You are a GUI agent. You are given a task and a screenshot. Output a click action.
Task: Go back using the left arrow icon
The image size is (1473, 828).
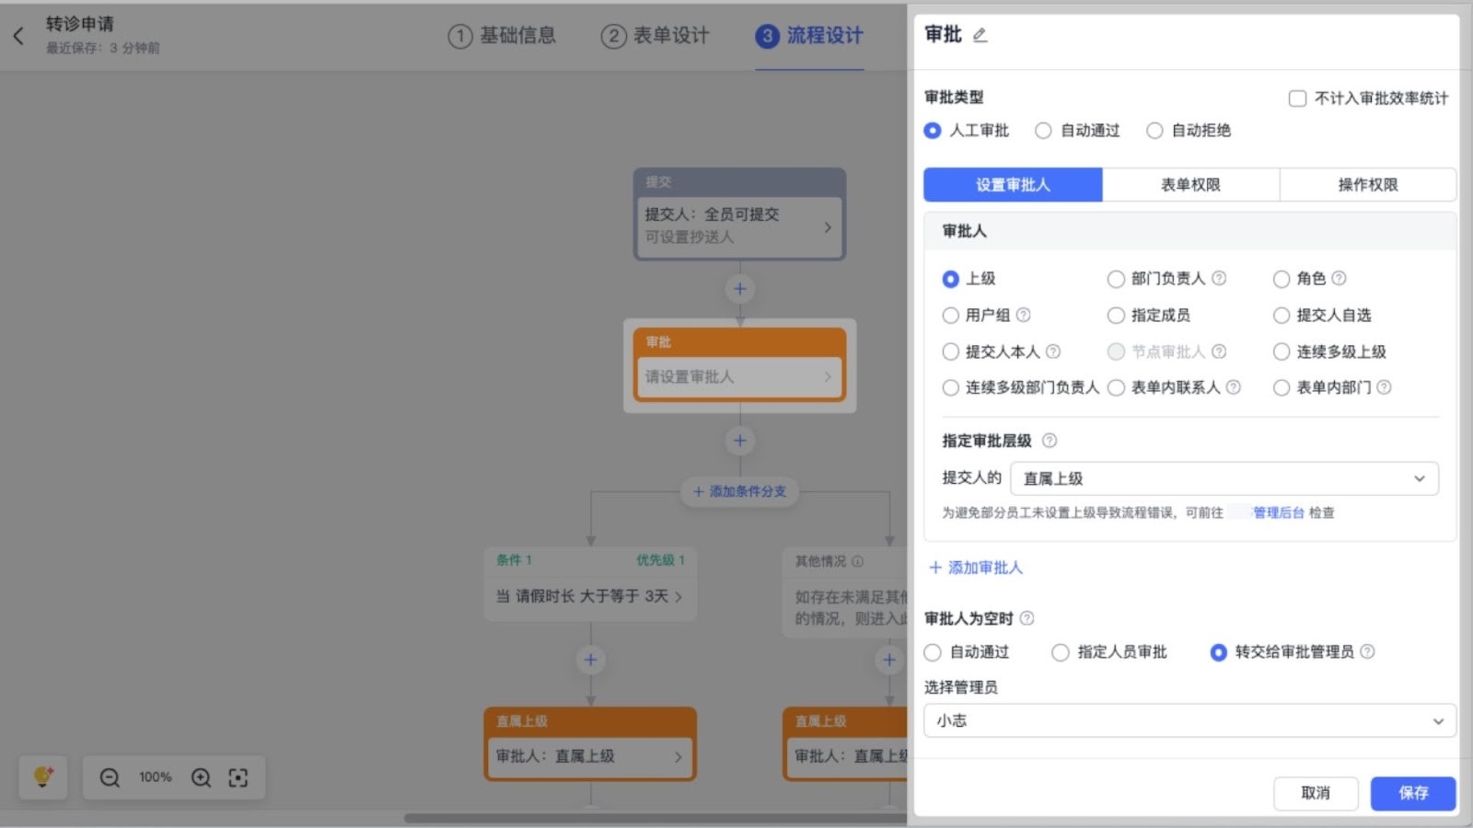pyautogui.click(x=18, y=36)
